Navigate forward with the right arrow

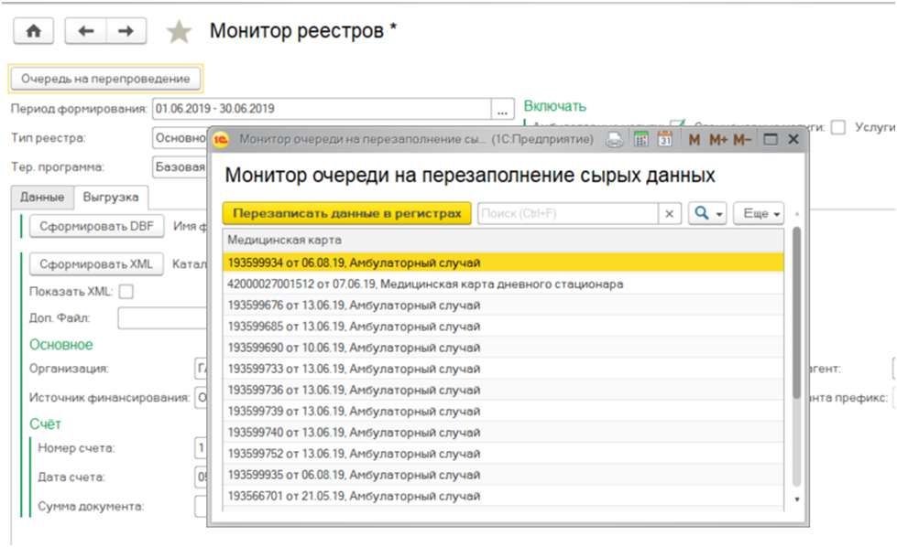(x=126, y=31)
